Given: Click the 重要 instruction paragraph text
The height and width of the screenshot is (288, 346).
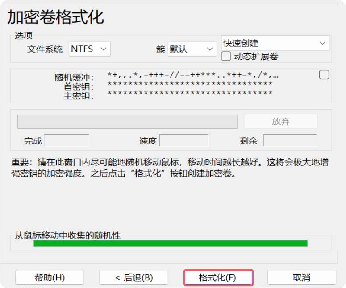Looking at the screenshot, I should click(172, 168).
